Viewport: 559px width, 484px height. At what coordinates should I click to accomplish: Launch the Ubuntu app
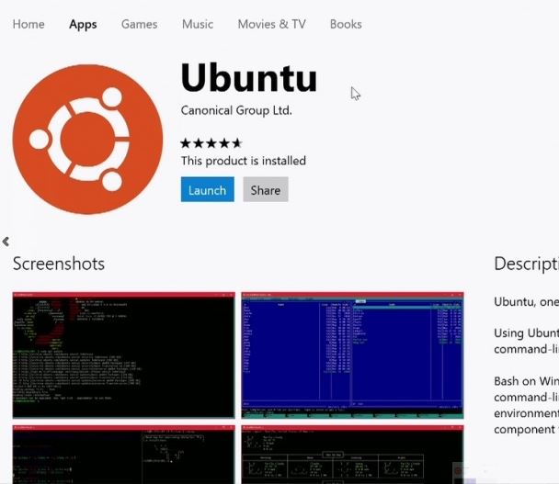[208, 189]
